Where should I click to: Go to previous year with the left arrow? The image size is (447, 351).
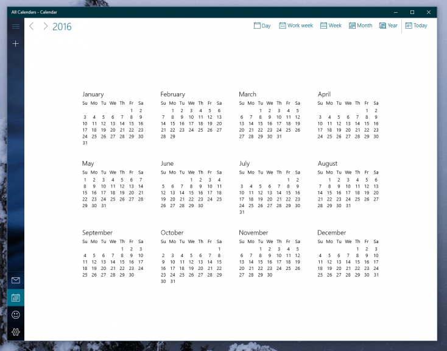pos(32,26)
